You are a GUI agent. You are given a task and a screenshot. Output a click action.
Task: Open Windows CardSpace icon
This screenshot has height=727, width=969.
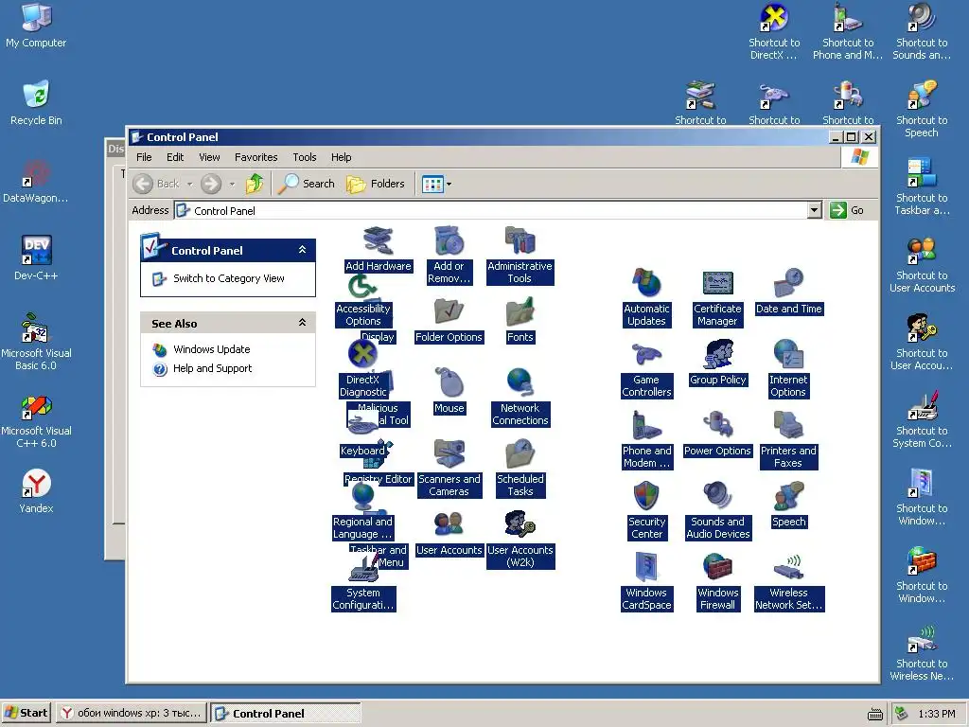click(x=646, y=568)
